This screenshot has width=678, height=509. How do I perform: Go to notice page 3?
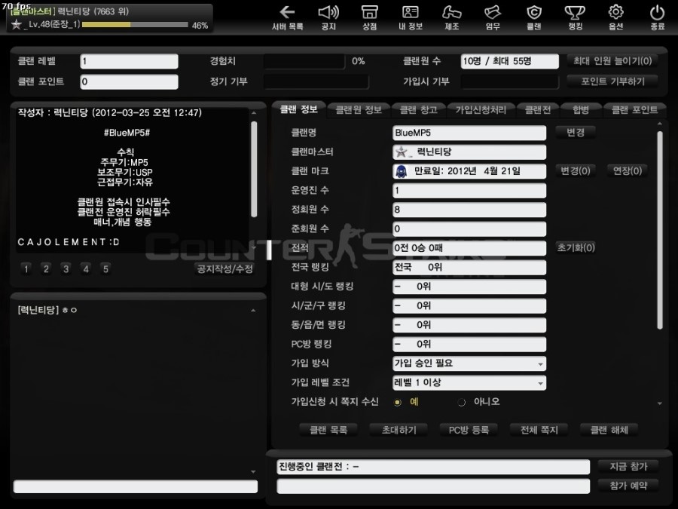[x=66, y=269]
